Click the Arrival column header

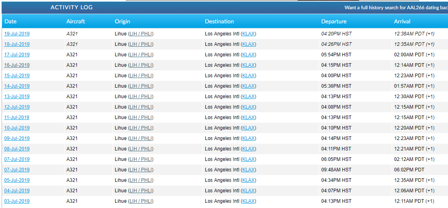(x=402, y=21)
